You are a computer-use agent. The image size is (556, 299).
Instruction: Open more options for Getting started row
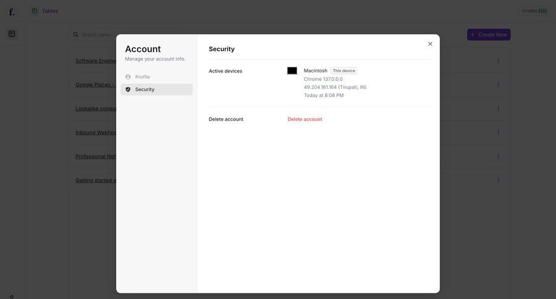pyautogui.click(x=498, y=180)
